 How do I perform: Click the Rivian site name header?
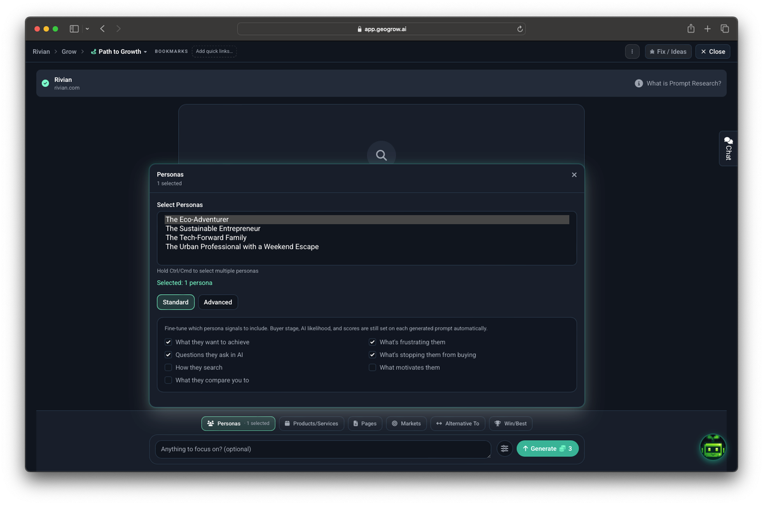[x=63, y=80]
